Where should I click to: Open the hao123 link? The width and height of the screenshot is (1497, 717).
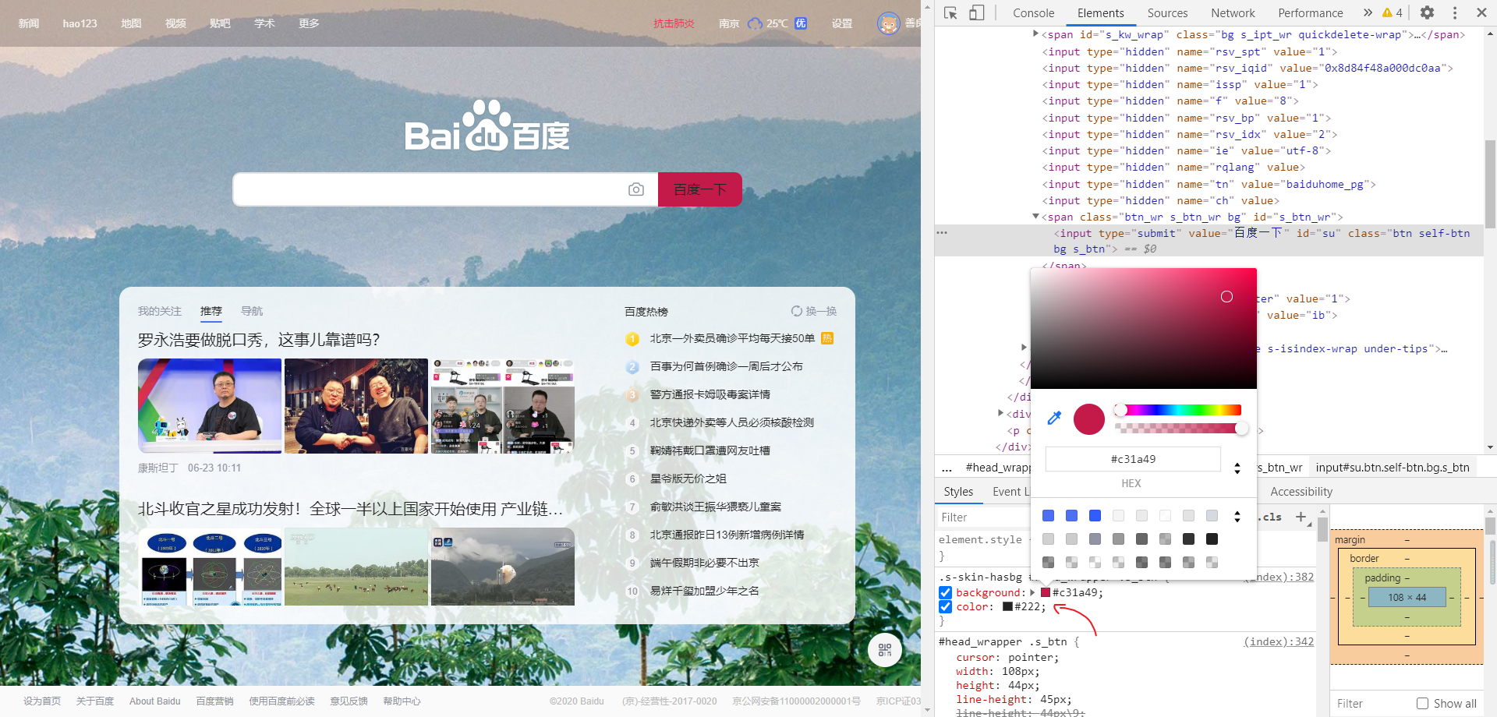coord(80,23)
